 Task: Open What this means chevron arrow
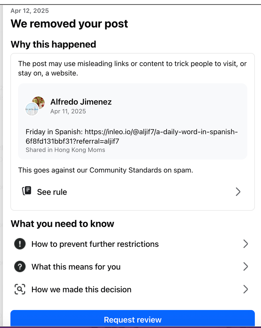[x=246, y=267]
